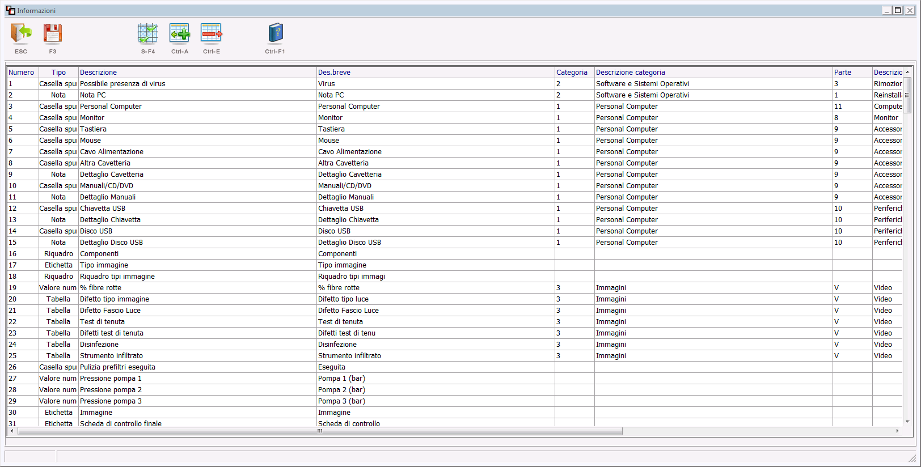Viewport: 921px width, 467px height.
Task: Select 'Componenti' in the Descrizione column
Action: [x=197, y=254]
